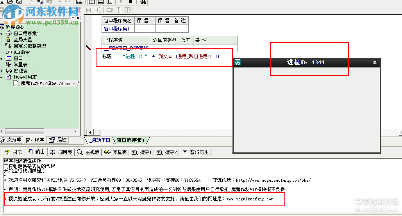
Task: Click the Open file toolbar icon
Action: (x=10, y=2)
